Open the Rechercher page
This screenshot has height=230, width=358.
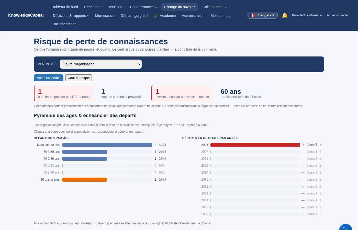tap(93, 7)
